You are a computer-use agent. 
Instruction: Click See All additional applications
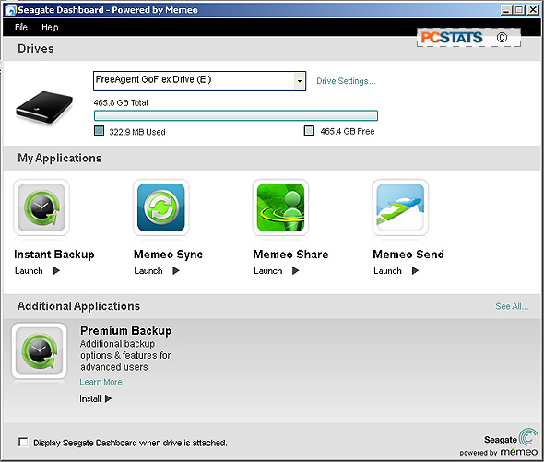click(x=512, y=306)
